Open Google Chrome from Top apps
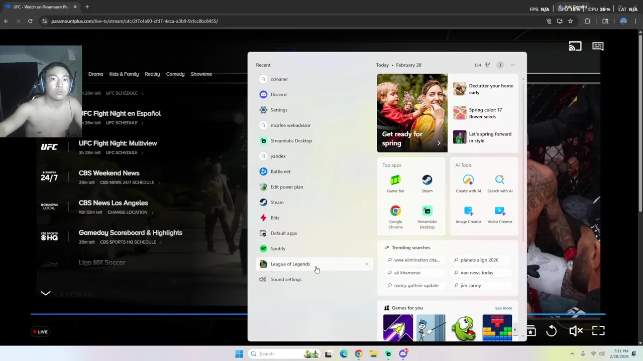643x361 pixels. [x=395, y=217]
